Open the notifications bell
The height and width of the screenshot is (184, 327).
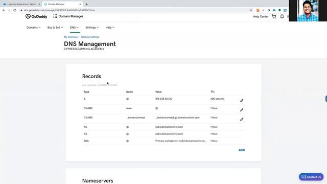pyautogui.click(x=282, y=16)
